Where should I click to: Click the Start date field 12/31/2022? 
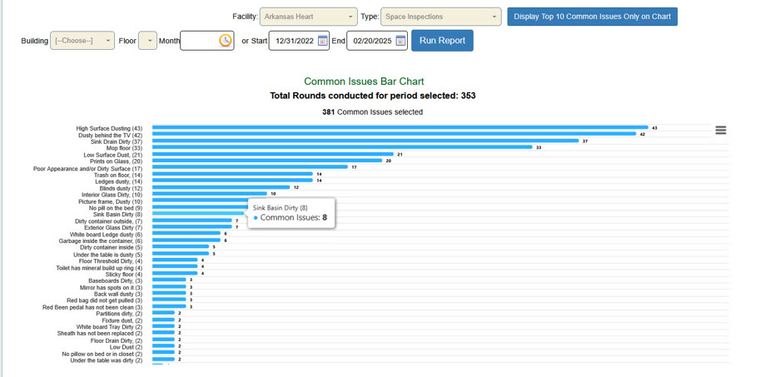pyautogui.click(x=293, y=41)
